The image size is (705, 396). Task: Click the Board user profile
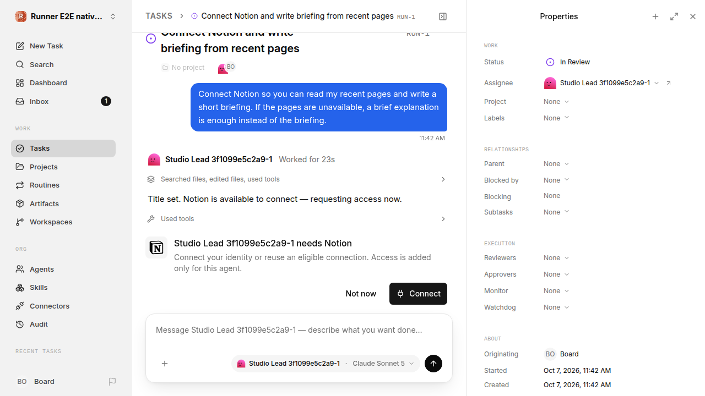(x=36, y=382)
